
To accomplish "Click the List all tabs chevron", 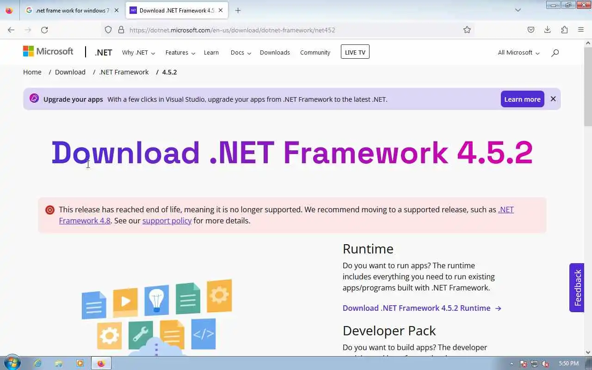I will point(518,10).
